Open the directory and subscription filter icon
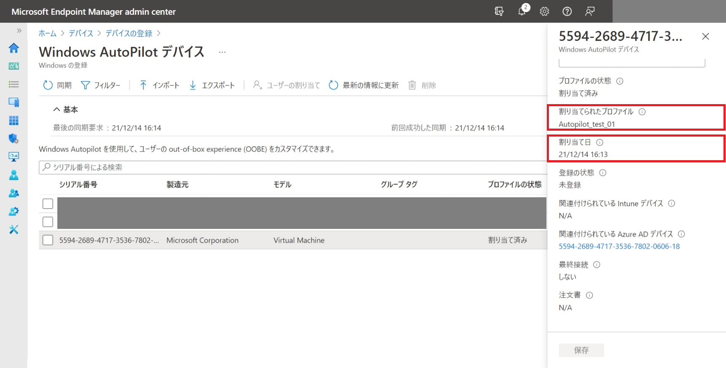726x368 pixels. coord(499,11)
